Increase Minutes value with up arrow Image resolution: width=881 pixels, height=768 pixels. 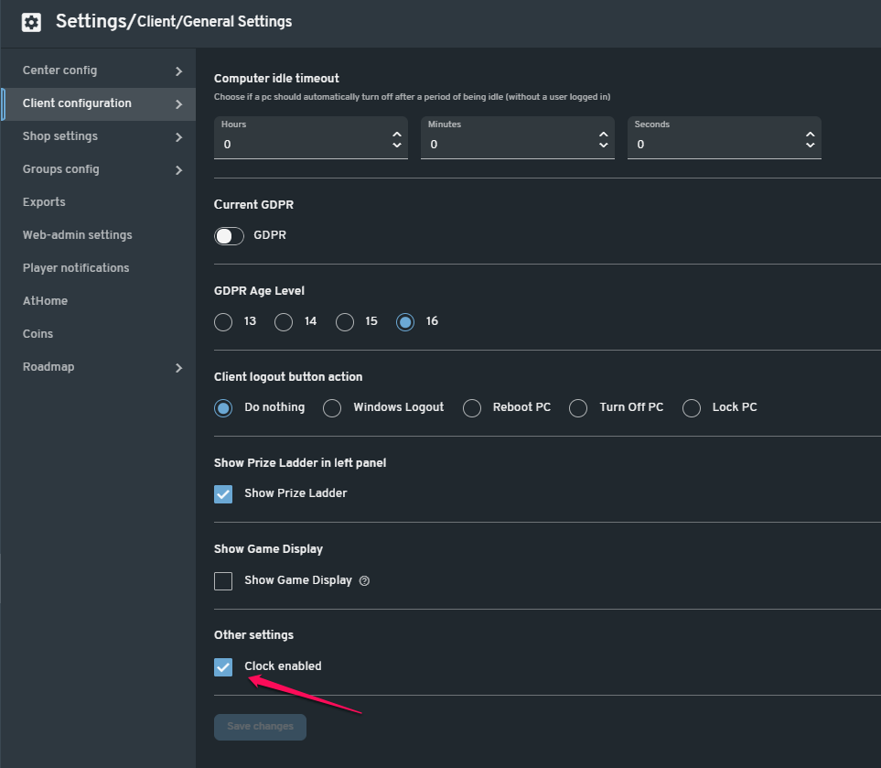[x=604, y=135]
